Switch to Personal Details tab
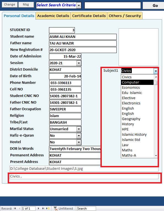The width and height of the screenshot is (164, 211). [19, 16]
